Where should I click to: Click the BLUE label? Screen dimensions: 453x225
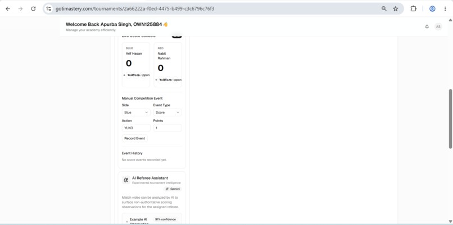pyautogui.click(x=129, y=48)
